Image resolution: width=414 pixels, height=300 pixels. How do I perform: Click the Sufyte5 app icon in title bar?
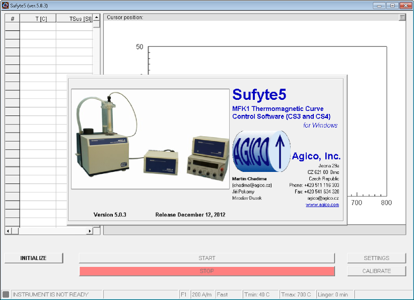pyautogui.click(x=5, y=5)
